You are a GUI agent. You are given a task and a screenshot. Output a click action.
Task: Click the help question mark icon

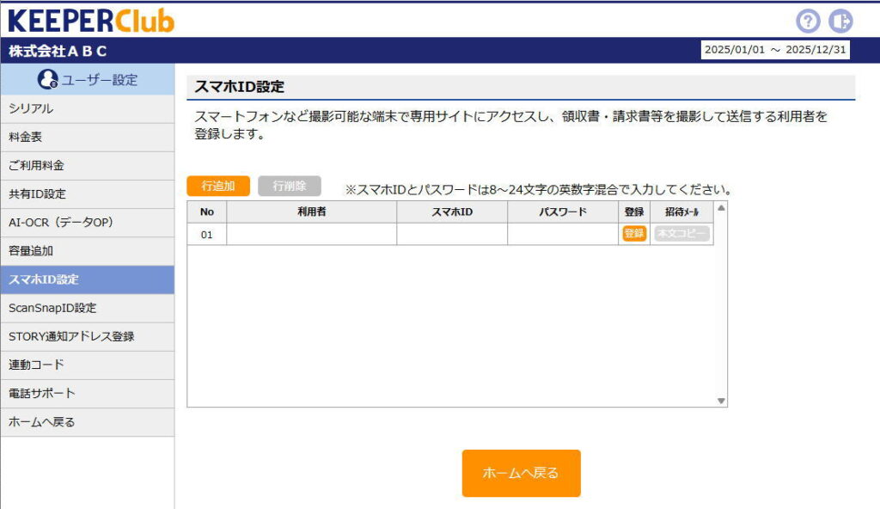pos(808,21)
